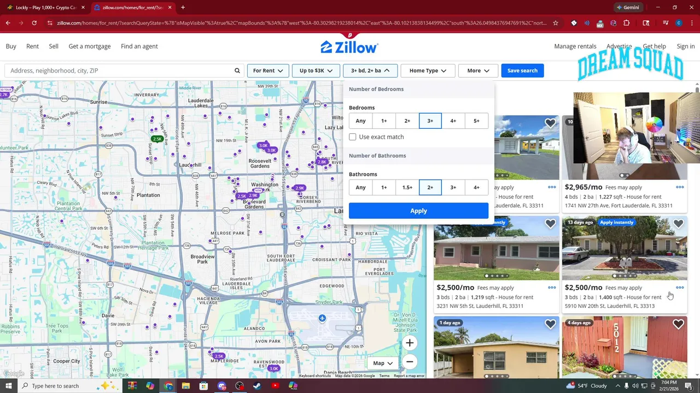
Task: Select Any bathrooms option
Action: click(360, 187)
